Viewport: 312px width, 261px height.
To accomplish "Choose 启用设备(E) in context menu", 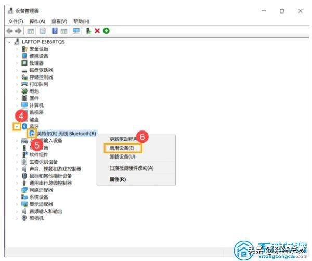I will click(122, 148).
